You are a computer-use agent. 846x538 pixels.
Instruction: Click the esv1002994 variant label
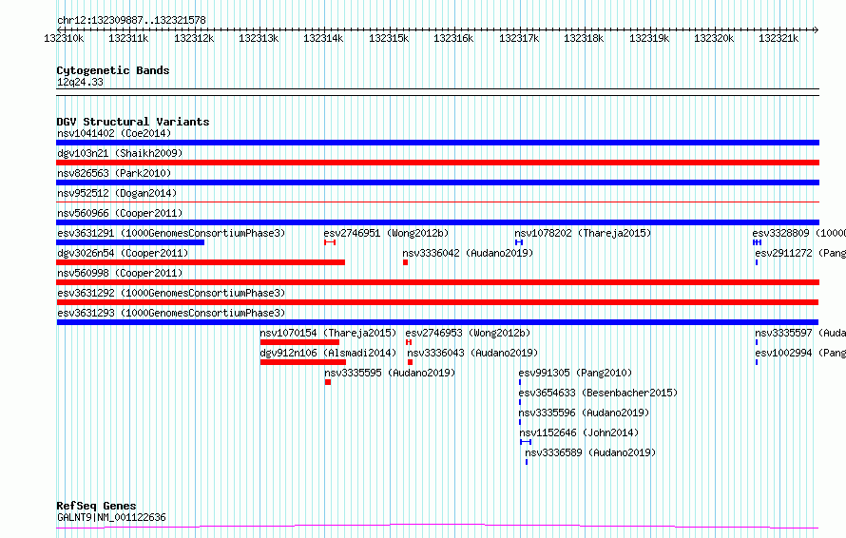(x=800, y=353)
